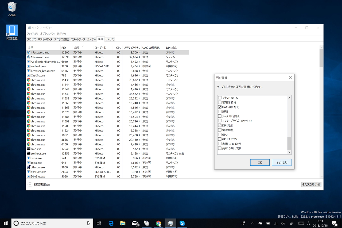Viewport: 342px width, 228px height.
Task: Confirm column selection with OK
Action: coord(260,163)
